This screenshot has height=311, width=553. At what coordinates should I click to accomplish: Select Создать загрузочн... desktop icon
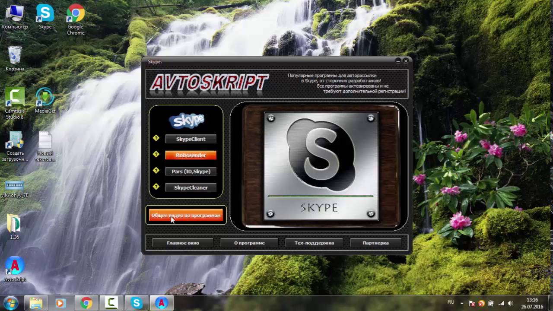[x=15, y=146]
